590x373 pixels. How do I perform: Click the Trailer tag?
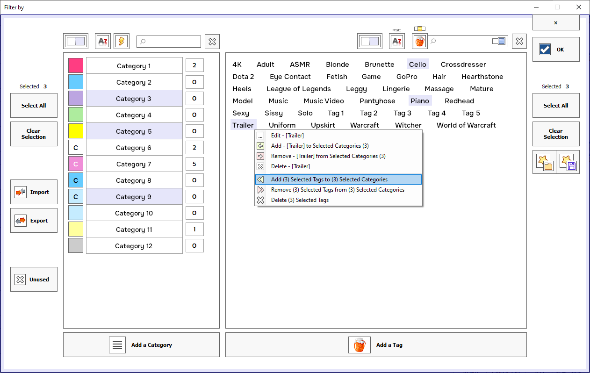tap(243, 125)
